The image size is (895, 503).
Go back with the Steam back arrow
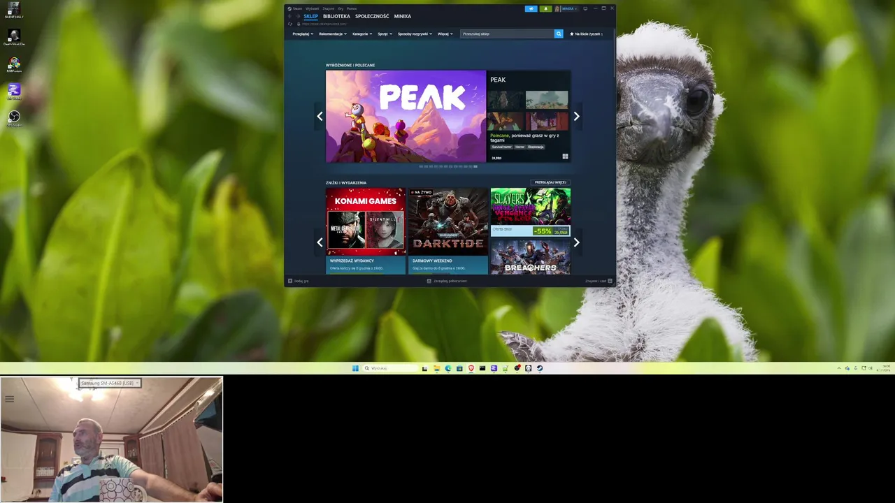[x=290, y=16]
